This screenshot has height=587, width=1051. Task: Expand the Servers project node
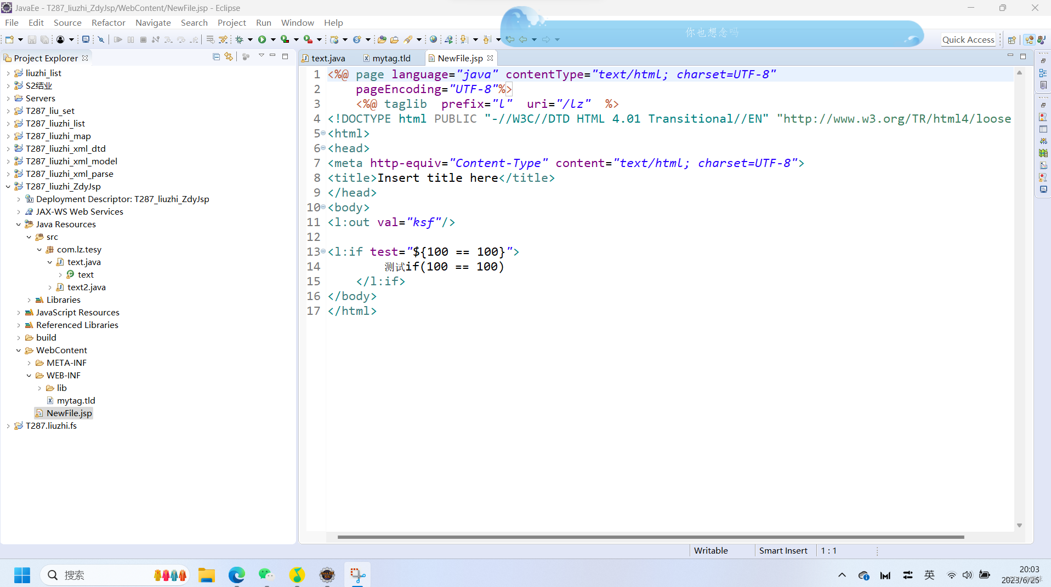[8, 98]
